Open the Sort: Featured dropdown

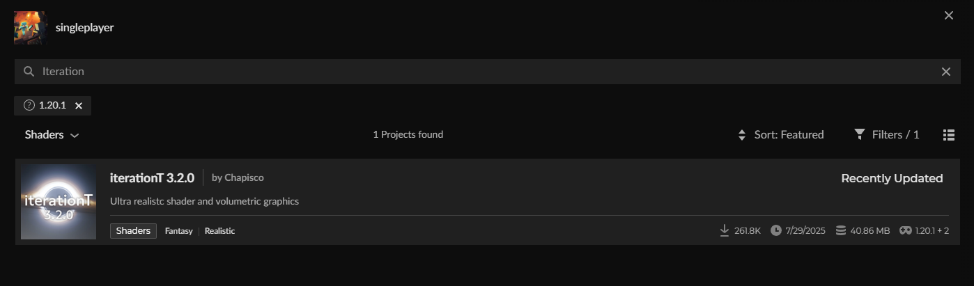(x=789, y=135)
